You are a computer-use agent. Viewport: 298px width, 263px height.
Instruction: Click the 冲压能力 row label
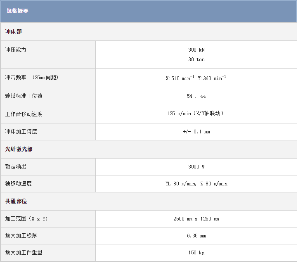(x=16, y=50)
